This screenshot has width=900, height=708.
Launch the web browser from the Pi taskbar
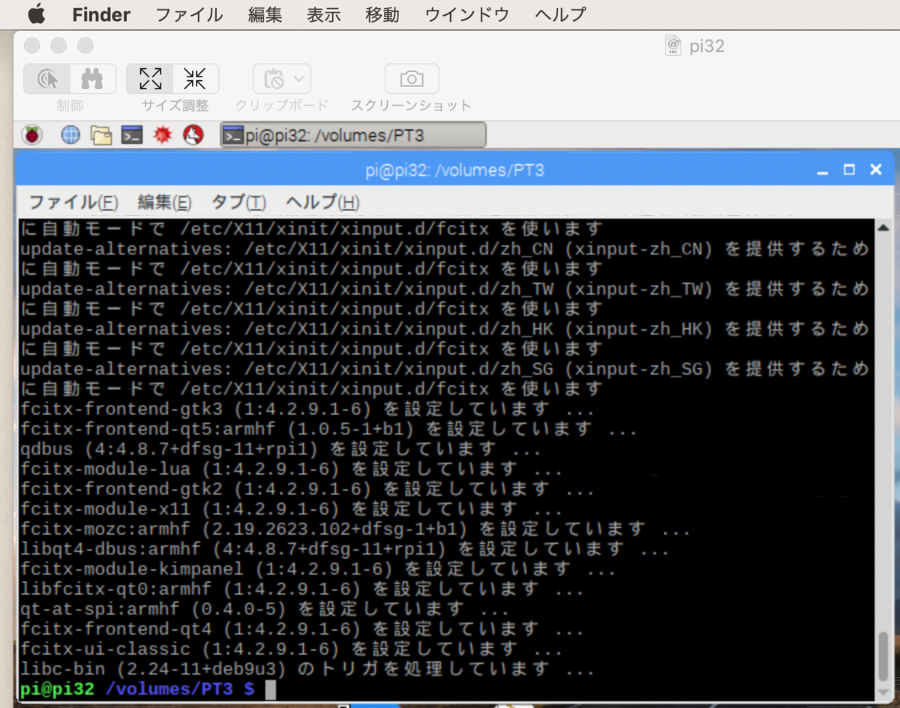(x=70, y=135)
